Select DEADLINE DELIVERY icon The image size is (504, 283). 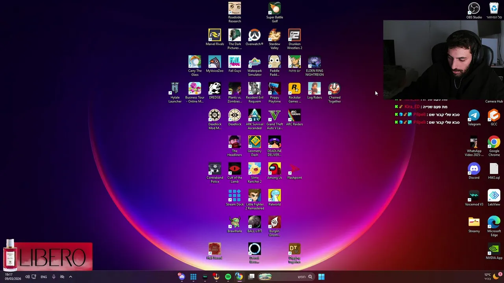tap(274, 146)
